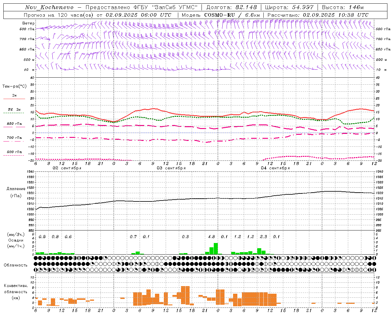Click the date label 02 сентября
Screen dimensions: 392x313
67,168
